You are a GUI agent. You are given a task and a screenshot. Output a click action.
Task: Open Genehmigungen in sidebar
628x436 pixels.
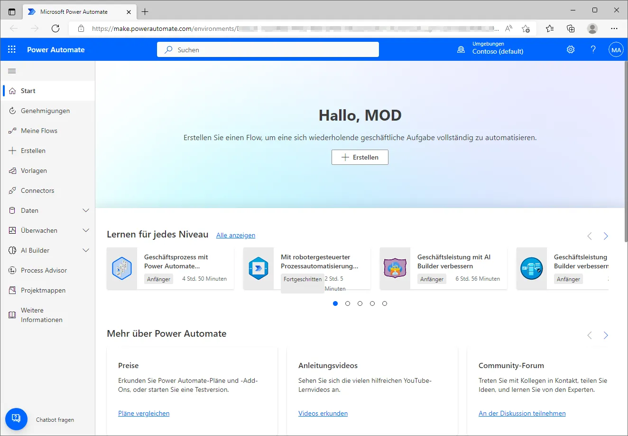(x=47, y=111)
